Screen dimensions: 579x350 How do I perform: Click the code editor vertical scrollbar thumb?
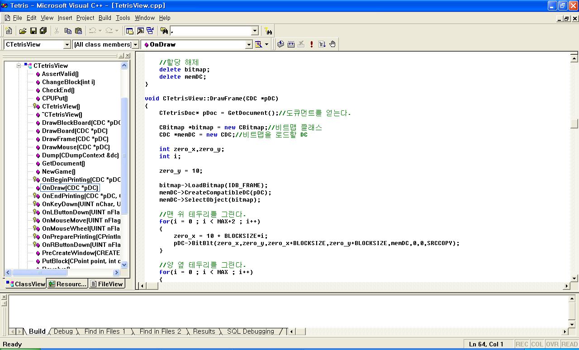[x=574, y=123]
